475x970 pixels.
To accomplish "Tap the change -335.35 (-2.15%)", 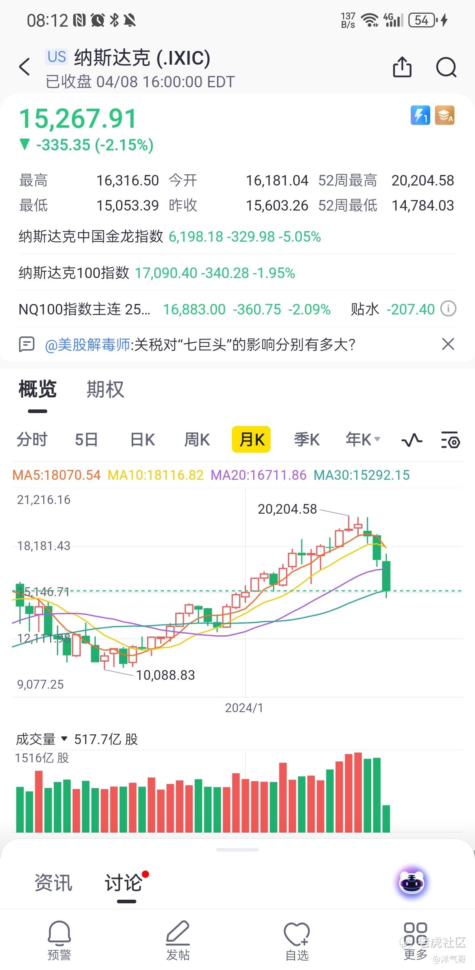I will [86, 145].
